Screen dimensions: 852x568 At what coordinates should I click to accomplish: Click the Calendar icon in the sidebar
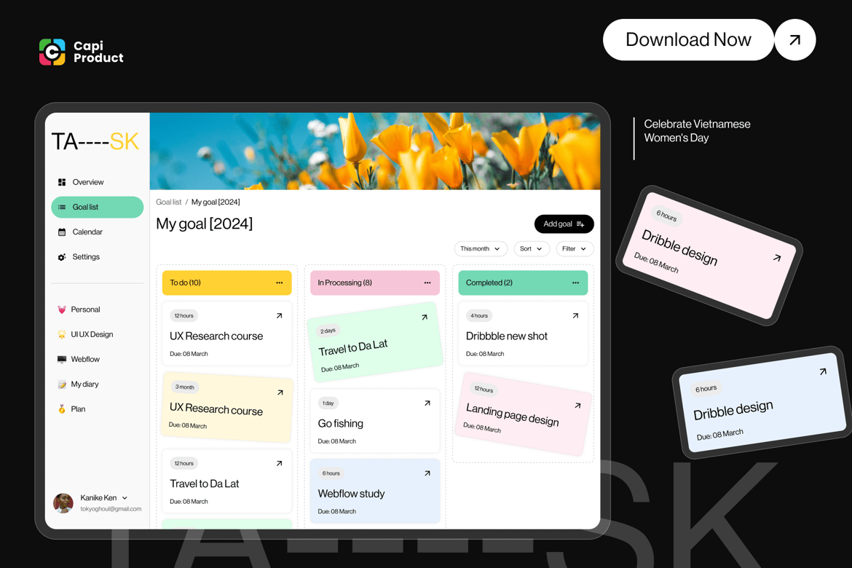point(62,232)
